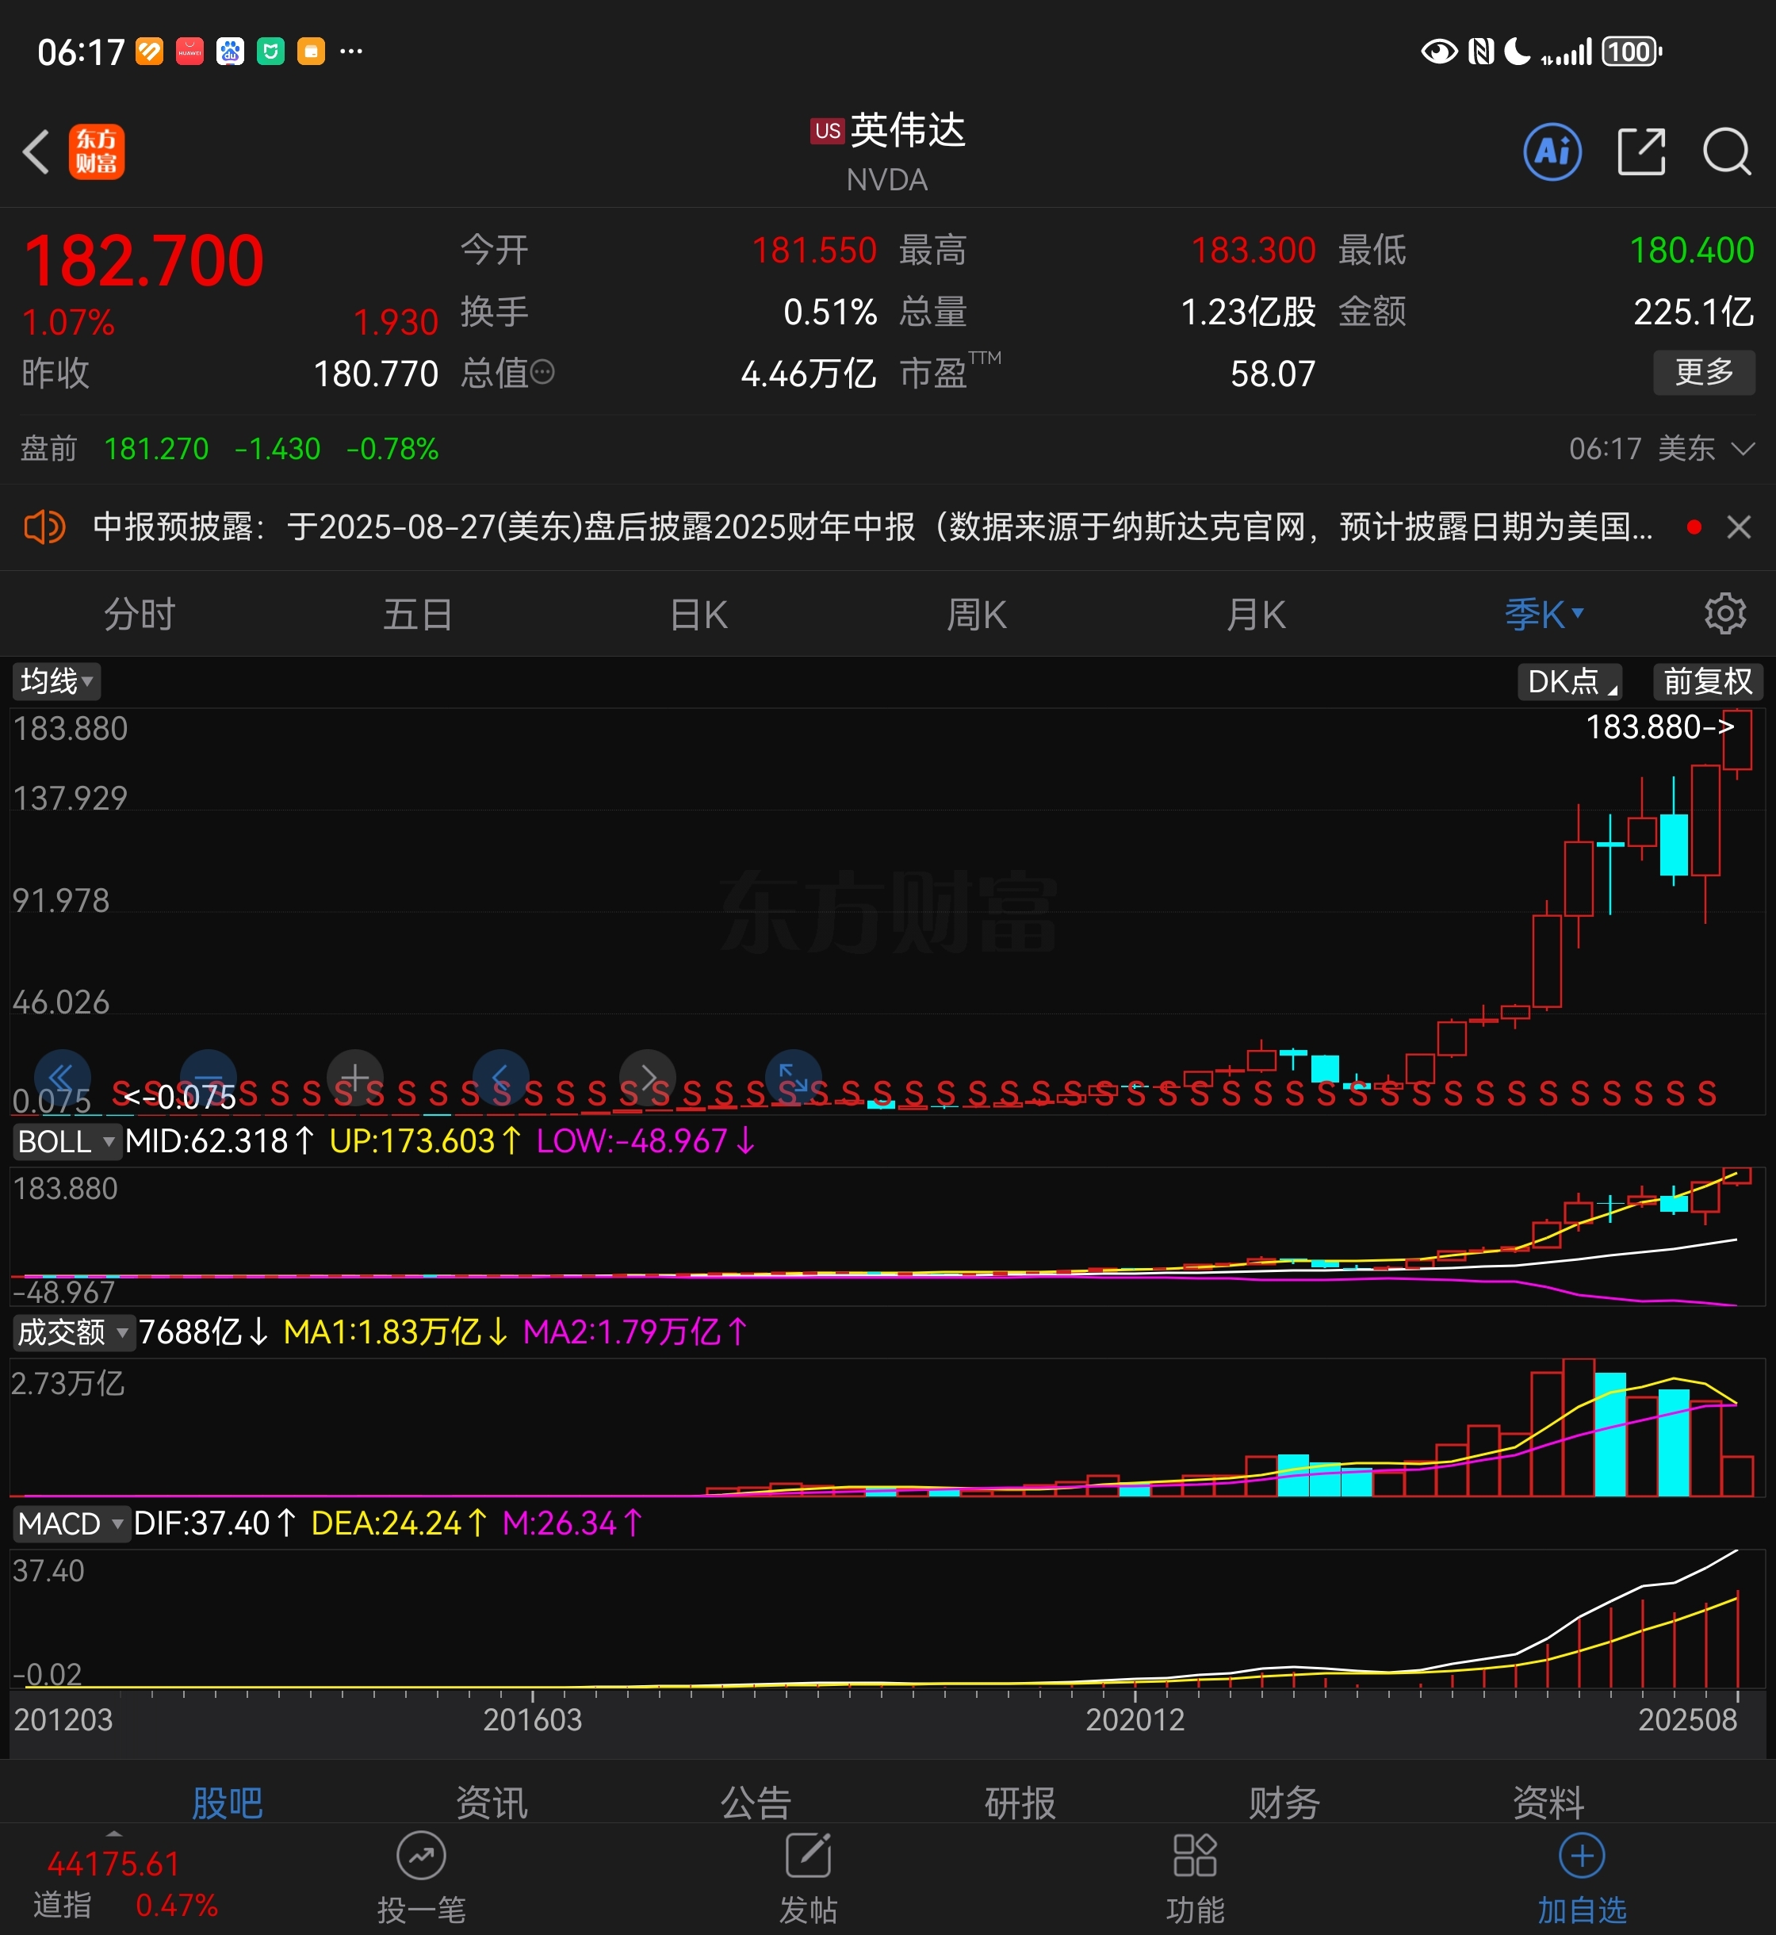Open the BOLL indicator dropdown
Viewport: 1776px width, 1935px height.
(67, 1142)
